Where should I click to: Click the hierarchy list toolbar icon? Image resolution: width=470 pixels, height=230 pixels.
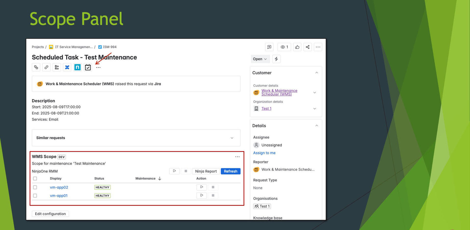pyautogui.click(x=57, y=67)
